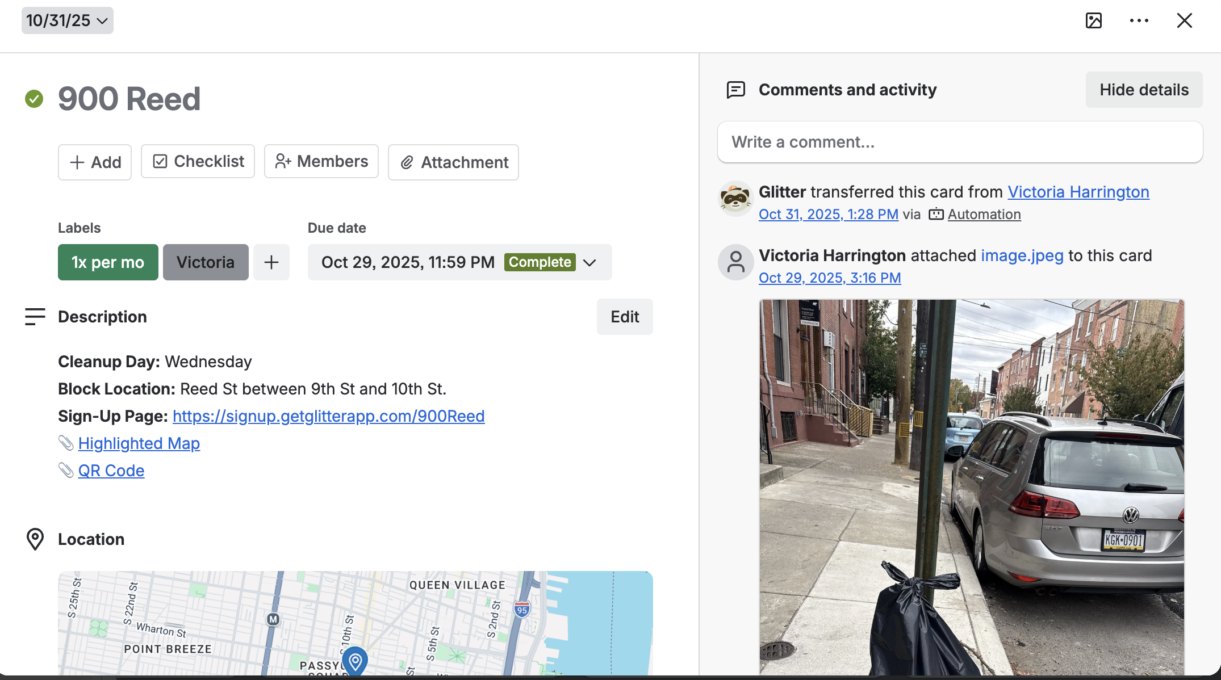Open the Highlighted Map attachment link
The height and width of the screenshot is (680, 1221).
[139, 443]
